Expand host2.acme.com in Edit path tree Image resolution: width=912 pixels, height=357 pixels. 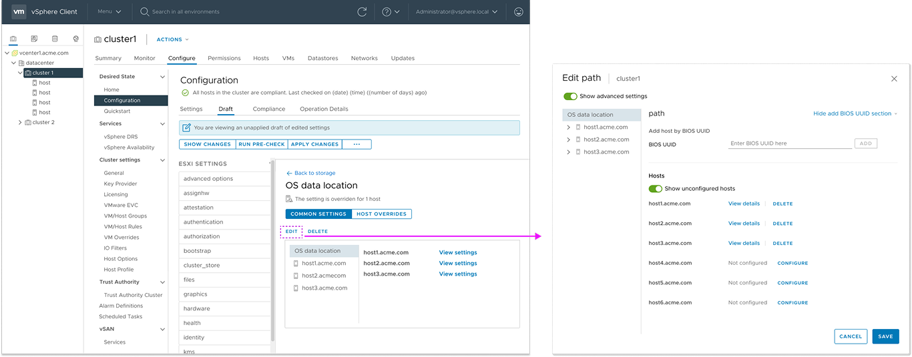tap(568, 139)
